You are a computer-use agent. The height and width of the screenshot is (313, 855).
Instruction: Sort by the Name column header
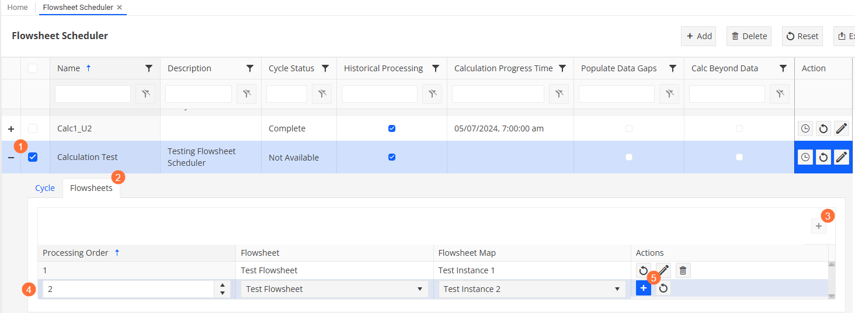pyautogui.click(x=69, y=68)
